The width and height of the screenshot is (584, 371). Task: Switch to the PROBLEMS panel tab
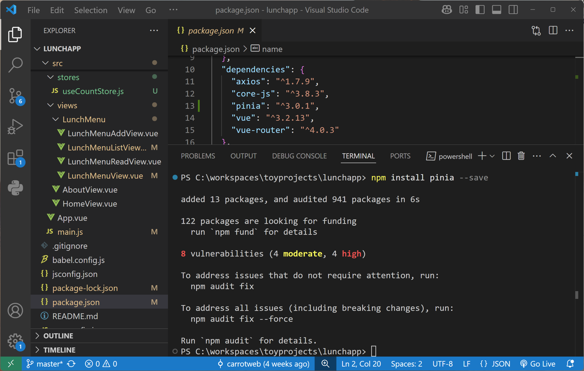(x=198, y=156)
